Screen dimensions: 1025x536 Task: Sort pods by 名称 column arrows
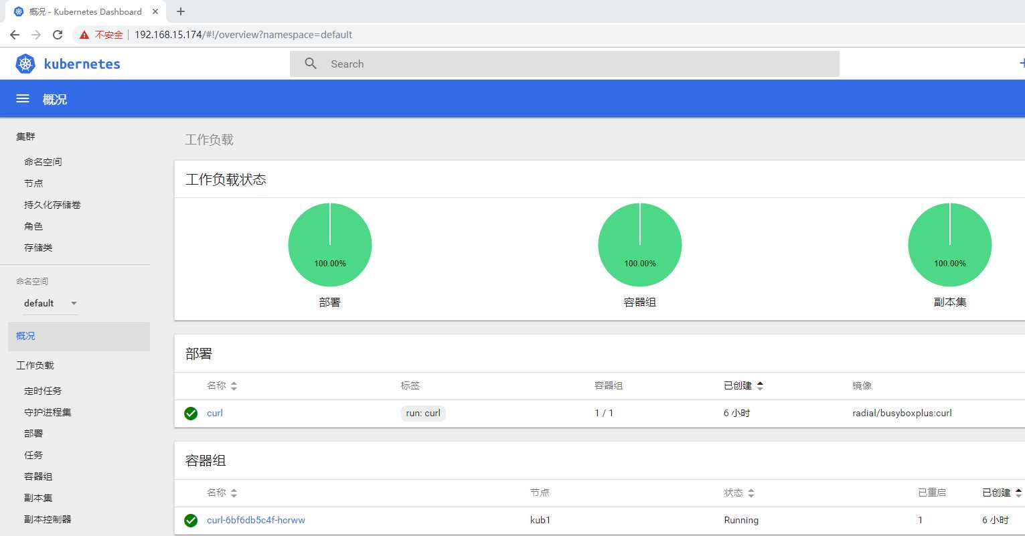click(x=234, y=493)
